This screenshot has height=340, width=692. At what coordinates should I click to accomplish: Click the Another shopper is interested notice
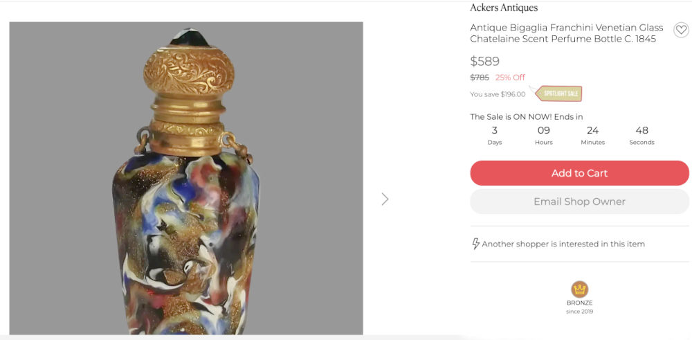563,244
